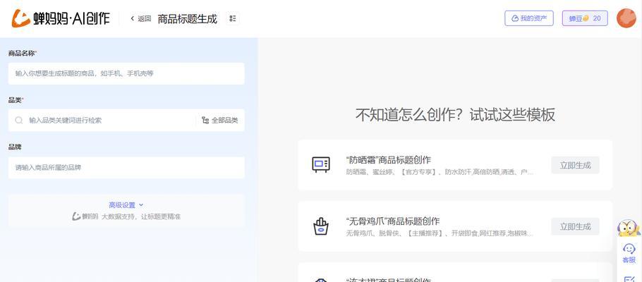Screen dimensions: 642x282
Task: Open 我的资产 button
Action: pos(529,18)
